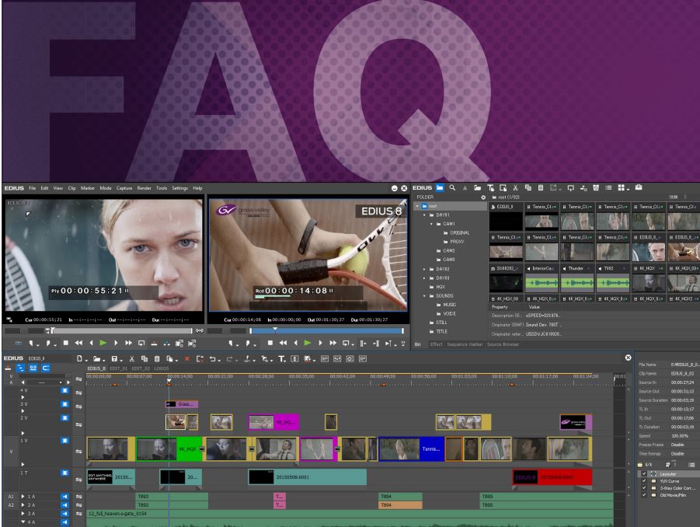Disable the YUV Curve effect checkbox
The width and height of the screenshot is (700, 527).
tap(644, 481)
